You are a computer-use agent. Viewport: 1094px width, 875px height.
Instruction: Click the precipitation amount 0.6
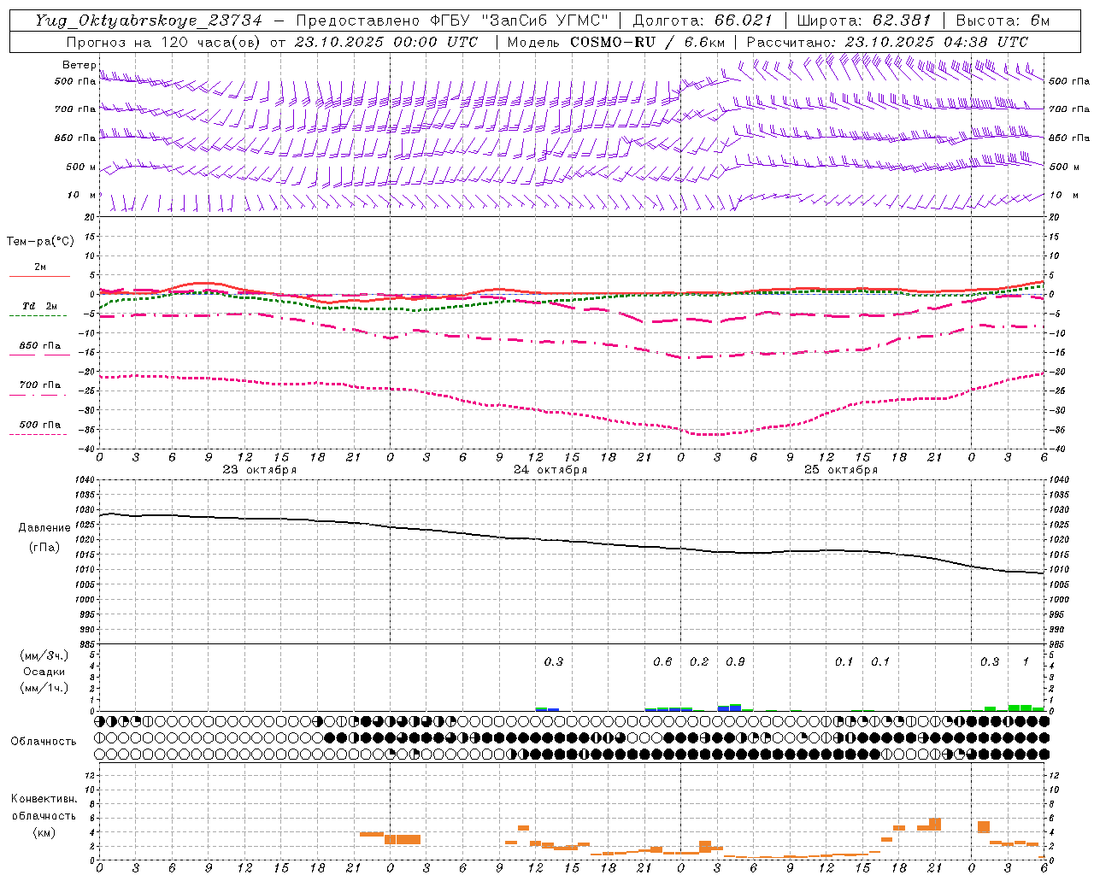point(662,661)
